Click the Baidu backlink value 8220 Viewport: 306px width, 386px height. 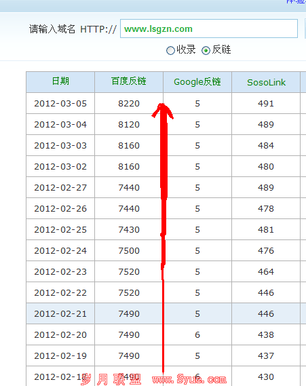(x=129, y=103)
